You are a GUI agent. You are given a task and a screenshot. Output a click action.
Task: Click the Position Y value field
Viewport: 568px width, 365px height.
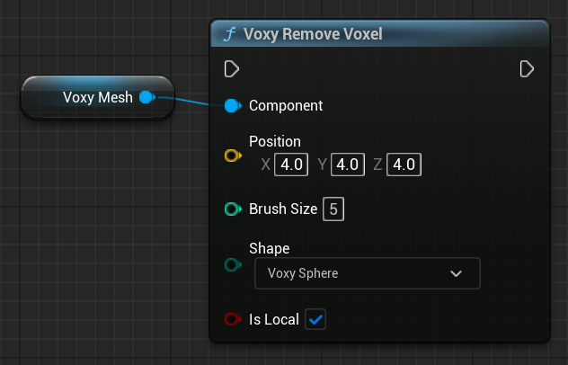pyautogui.click(x=347, y=165)
